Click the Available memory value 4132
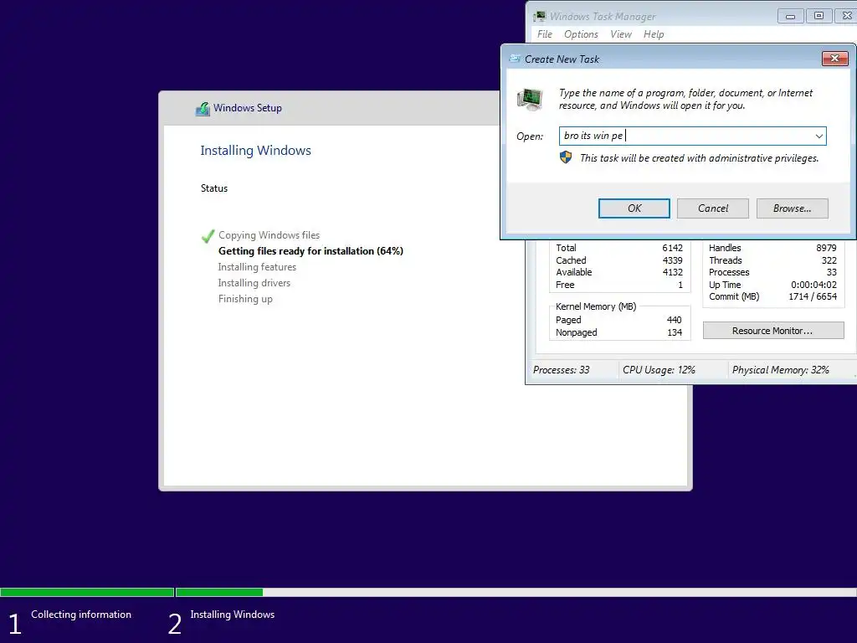The width and height of the screenshot is (857, 643). (x=672, y=272)
